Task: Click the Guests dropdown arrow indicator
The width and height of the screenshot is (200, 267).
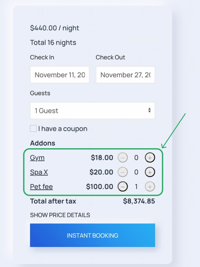Action: (x=149, y=111)
